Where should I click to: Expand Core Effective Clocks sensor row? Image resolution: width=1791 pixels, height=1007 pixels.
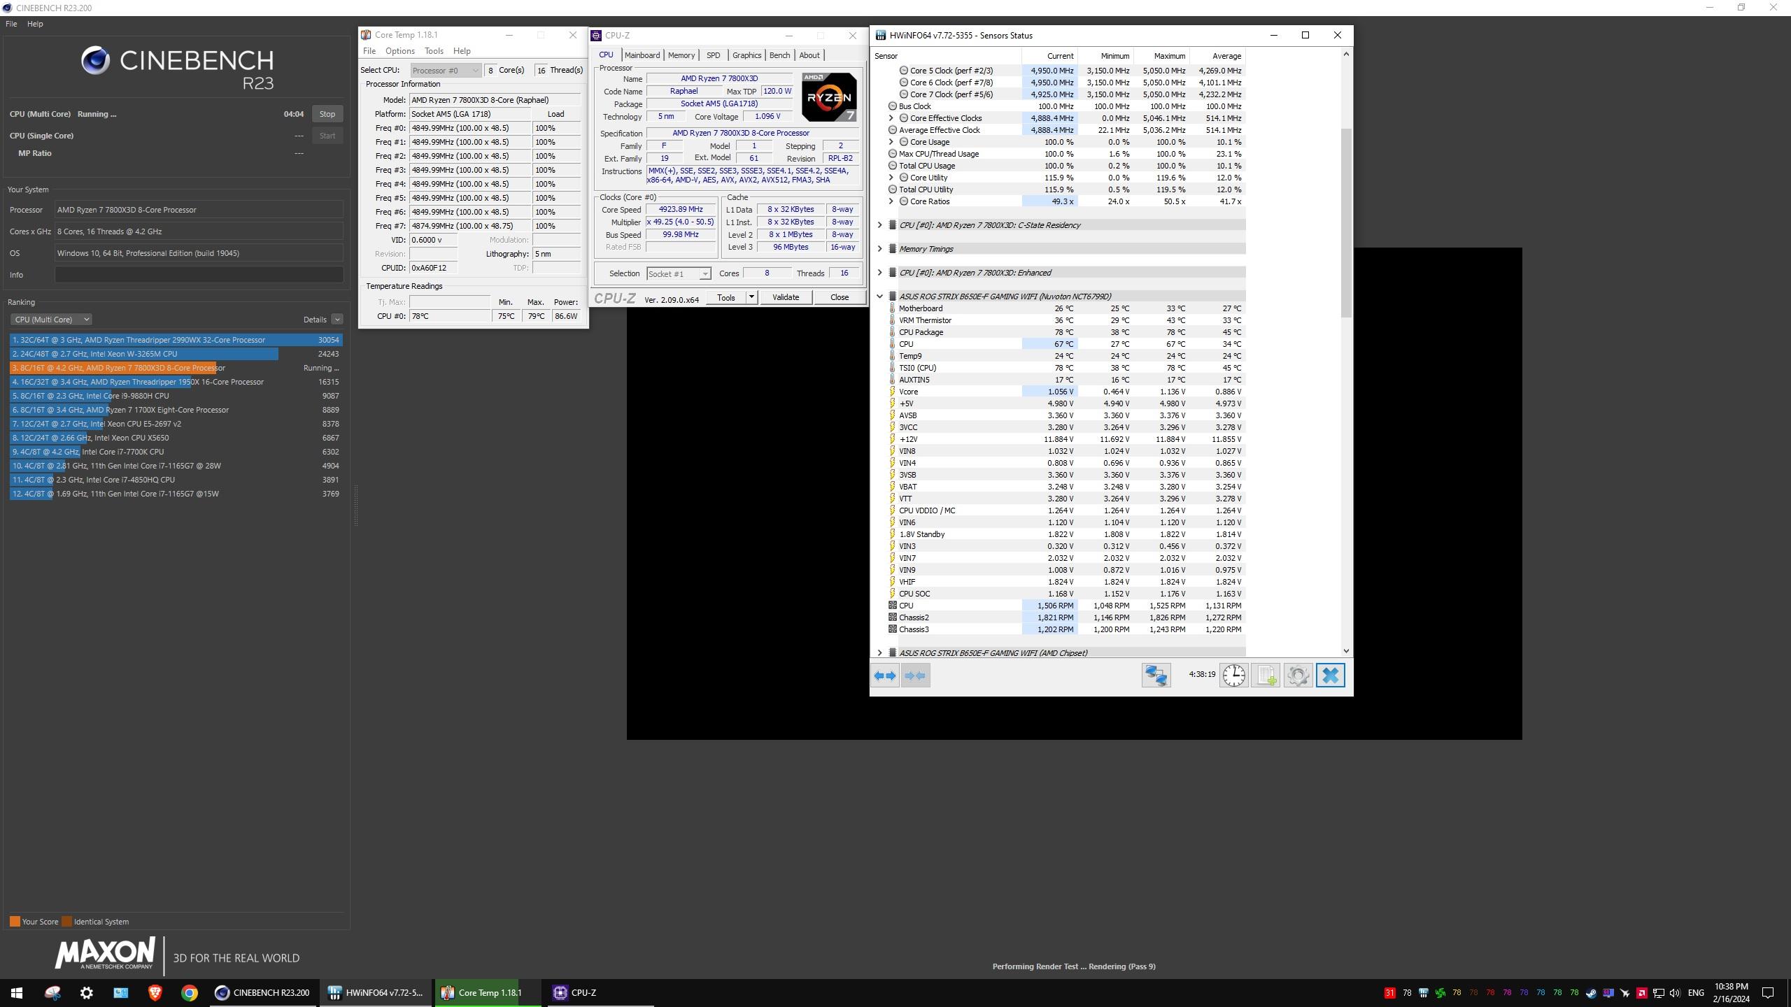(x=891, y=118)
